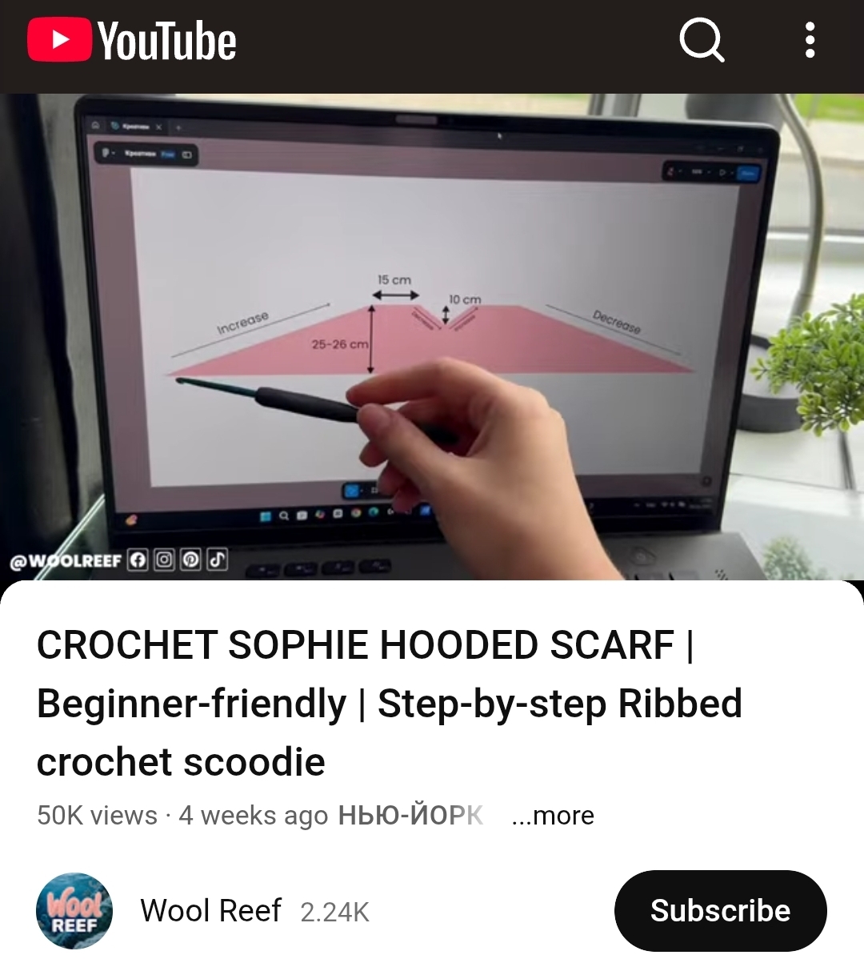Open the НЬЮ-ЙОРК hashtag link
864x959 pixels.
pos(410,815)
